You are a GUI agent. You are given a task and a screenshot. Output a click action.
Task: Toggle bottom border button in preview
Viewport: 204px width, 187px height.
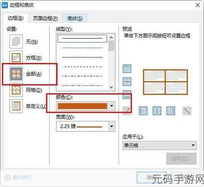click(x=127, y=95)
